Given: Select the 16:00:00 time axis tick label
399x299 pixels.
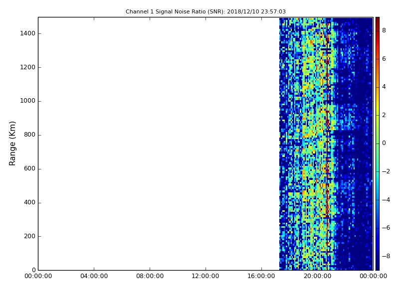Looking at the screenshot, I should click(x=261, y=277).
